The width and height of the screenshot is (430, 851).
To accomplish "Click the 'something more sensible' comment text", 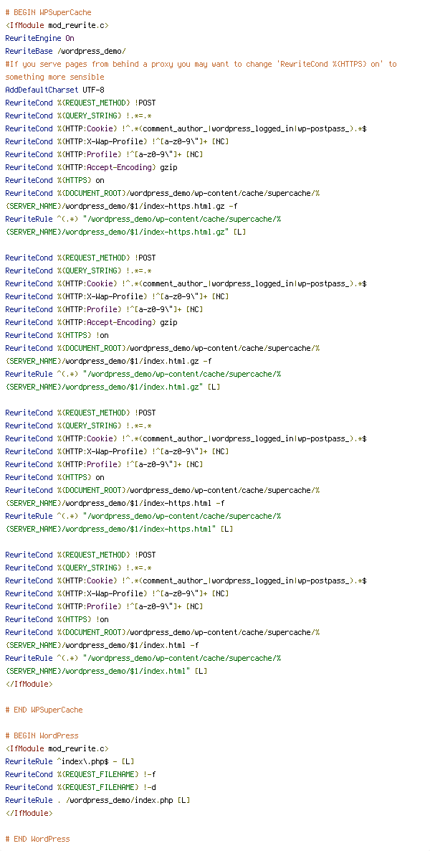I will tap(54, 77).
